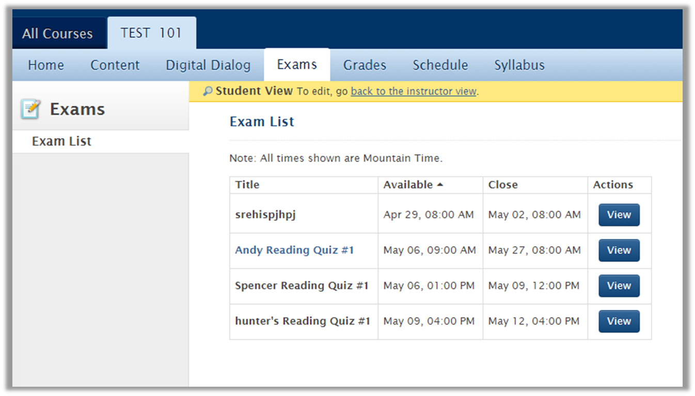
Task: View the Andy Reading Quiz #1 exam
Action: coord(618,250)
